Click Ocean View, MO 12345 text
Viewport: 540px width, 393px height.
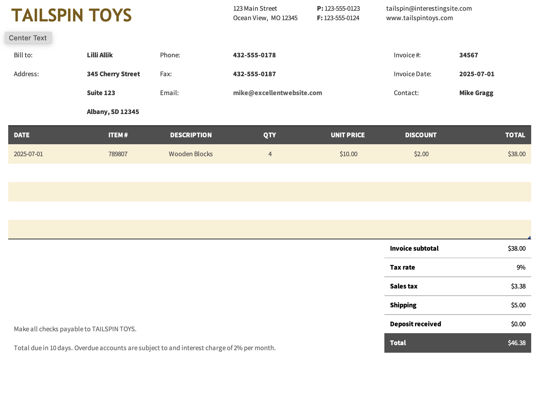265,18
